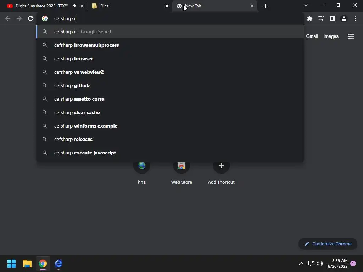The width and height of the screenshot is (363, 272).
Task: Close the New Tab tab
Action: pos(252,6)
